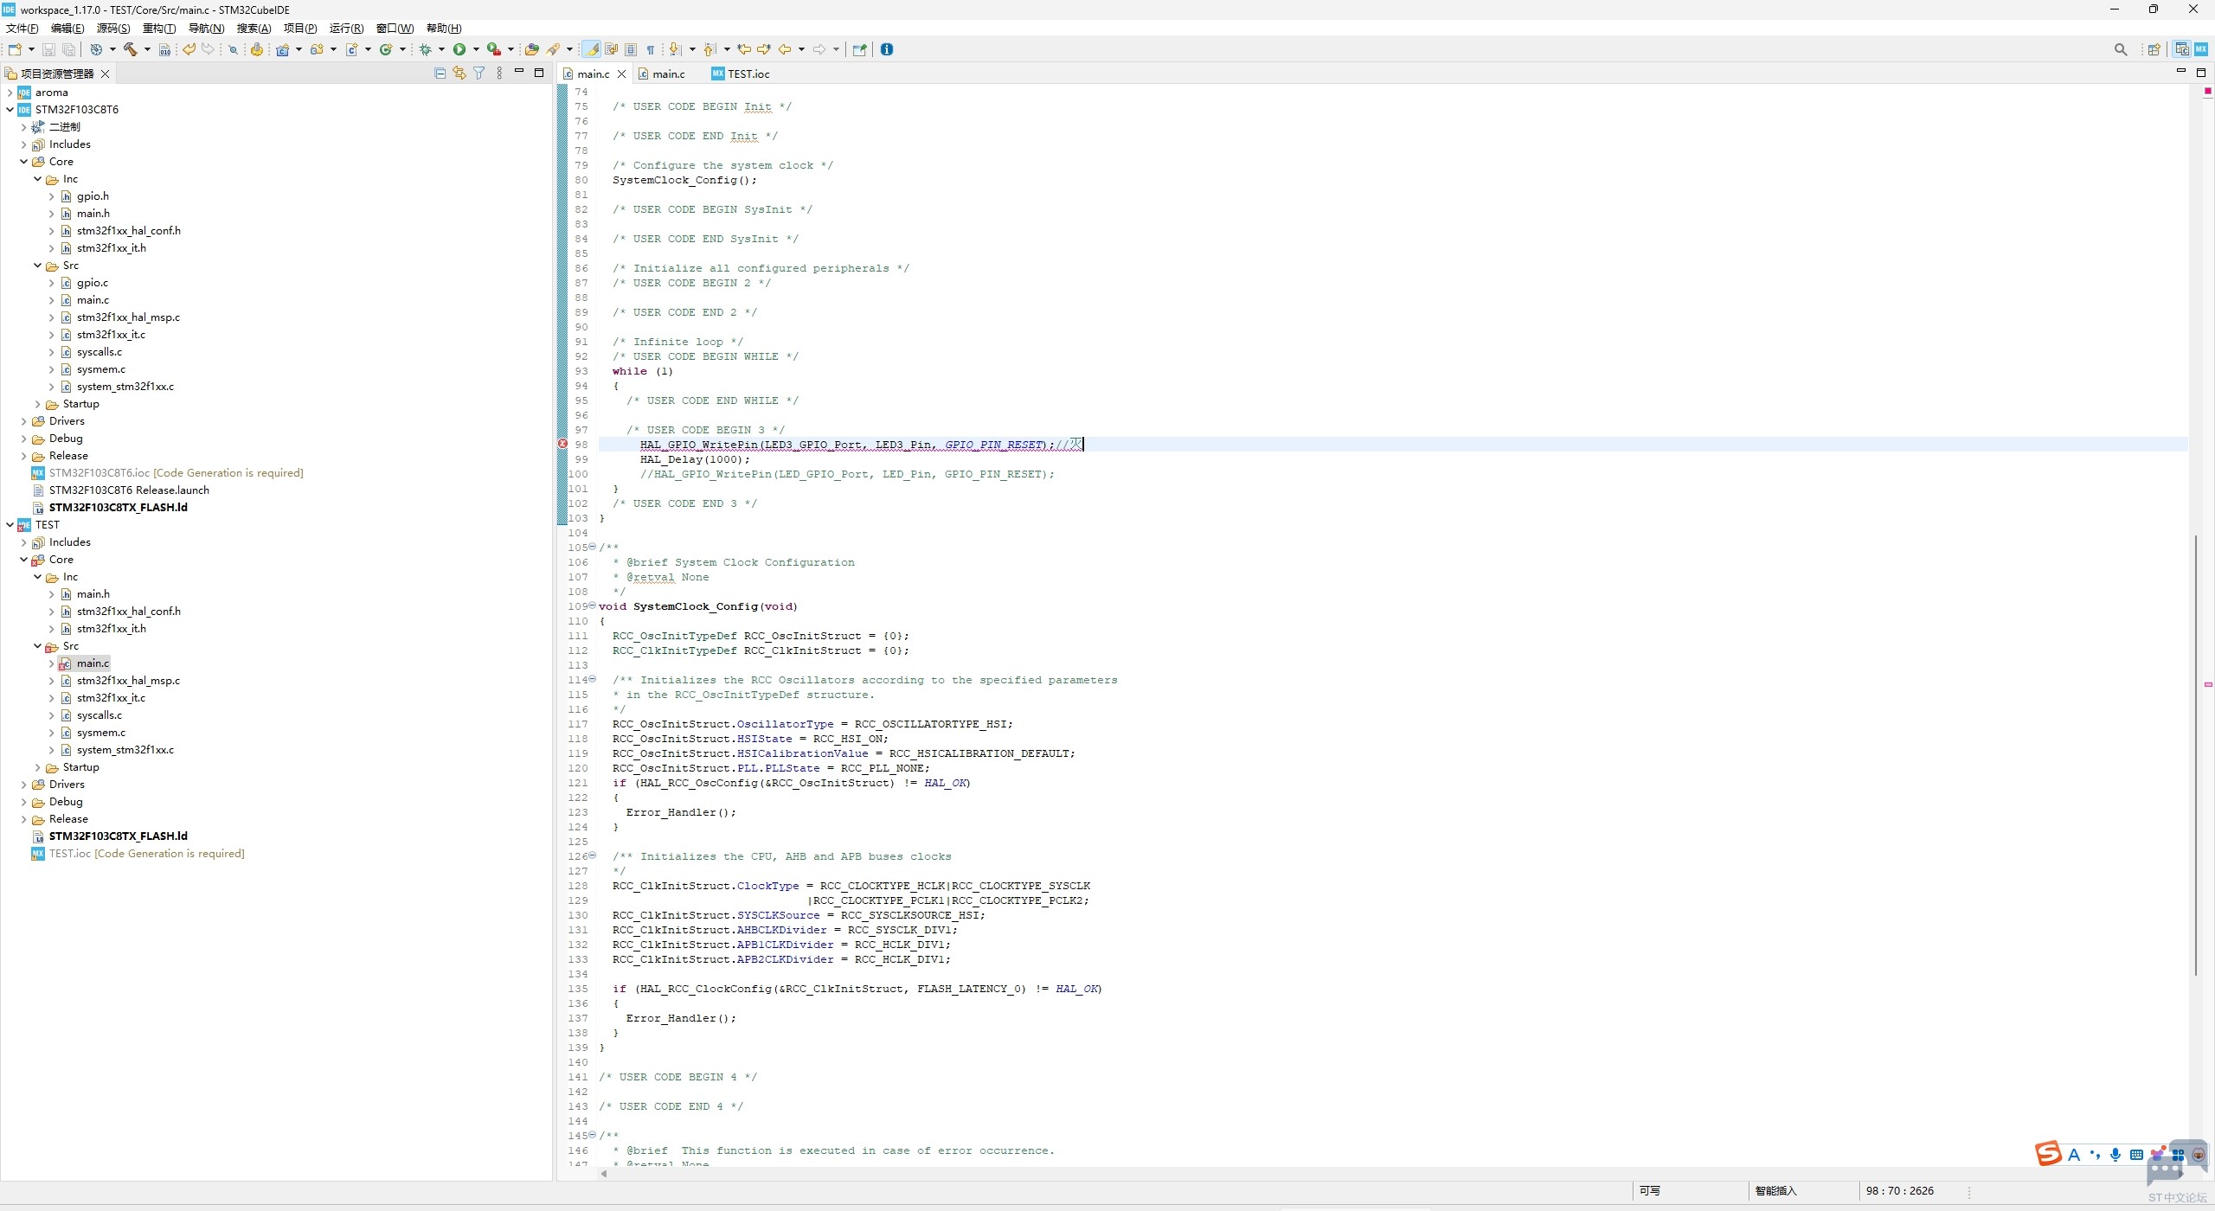This screenshot has height=1211, width=2215.
Task: Open the filter funnel in Project Explorer
Action: click(x=478, y=74)
